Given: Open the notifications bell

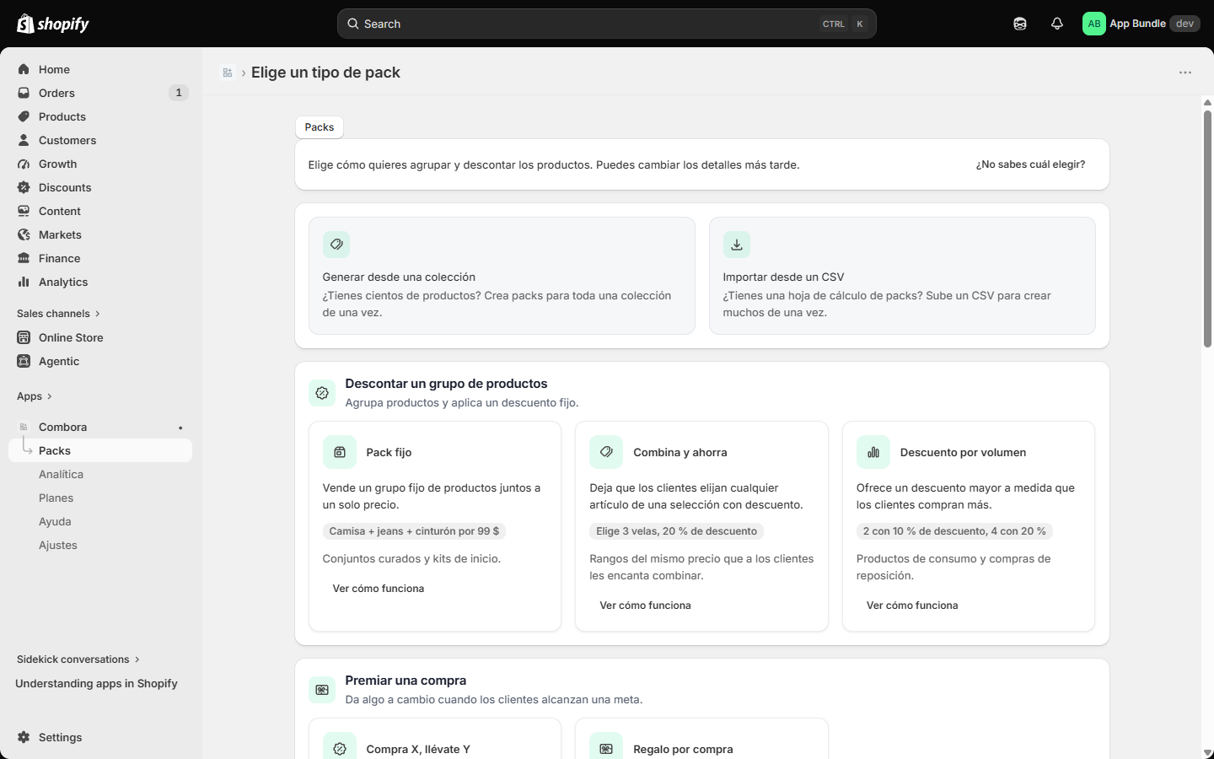Looking at the screenshot, I should point(1057,24).
